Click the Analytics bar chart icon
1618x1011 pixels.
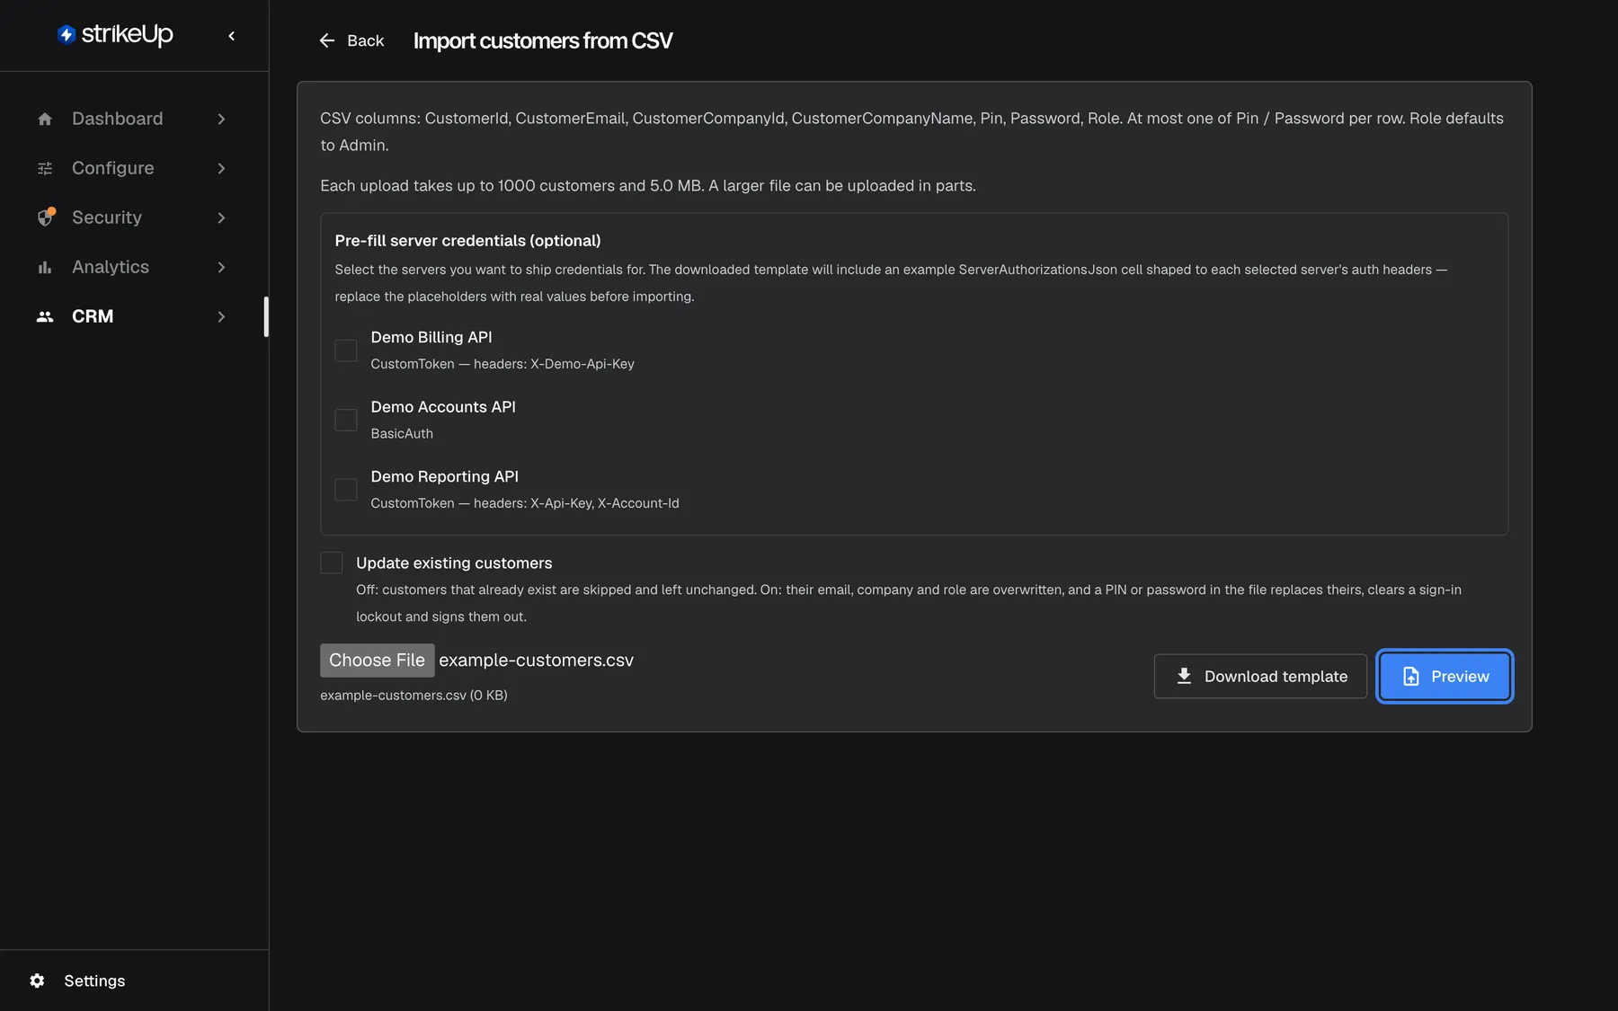pos(45,267)
